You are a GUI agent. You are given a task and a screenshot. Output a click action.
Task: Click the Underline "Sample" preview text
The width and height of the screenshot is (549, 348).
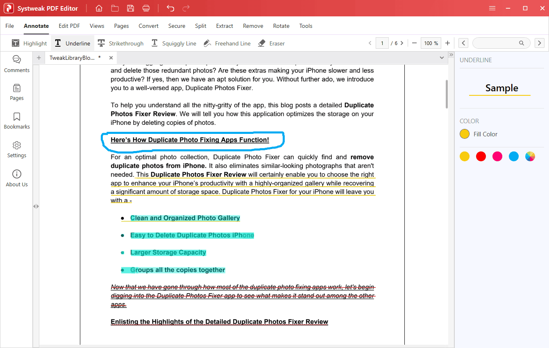point(501,88)
